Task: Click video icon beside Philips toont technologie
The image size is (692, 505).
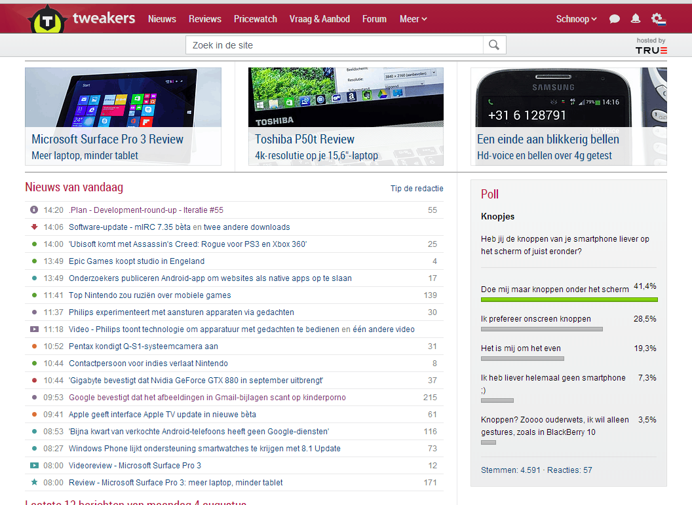Action: 34,329
